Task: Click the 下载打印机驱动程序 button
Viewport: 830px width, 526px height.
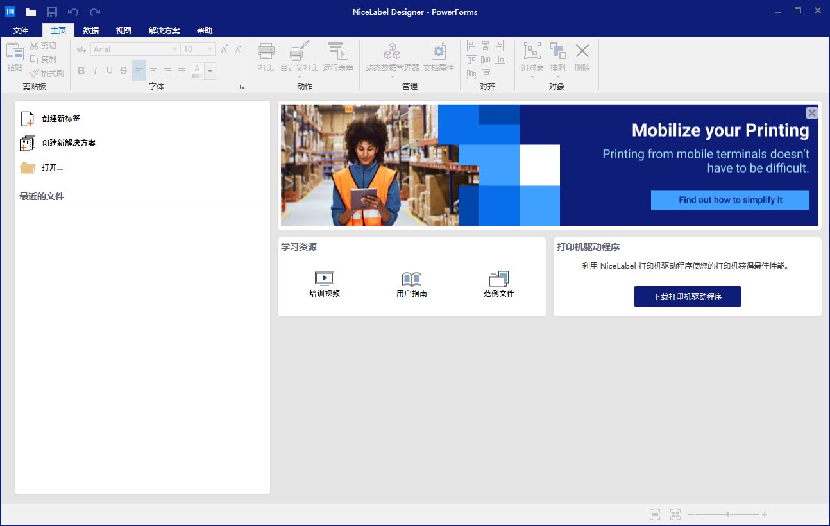Action: coord(687,296)
